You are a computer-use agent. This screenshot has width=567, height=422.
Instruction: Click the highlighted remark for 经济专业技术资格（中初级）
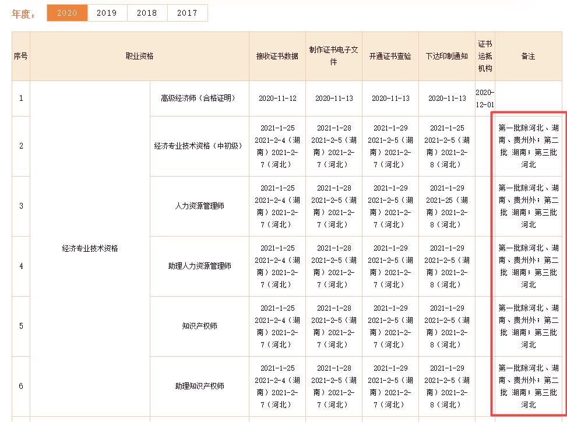527,146
